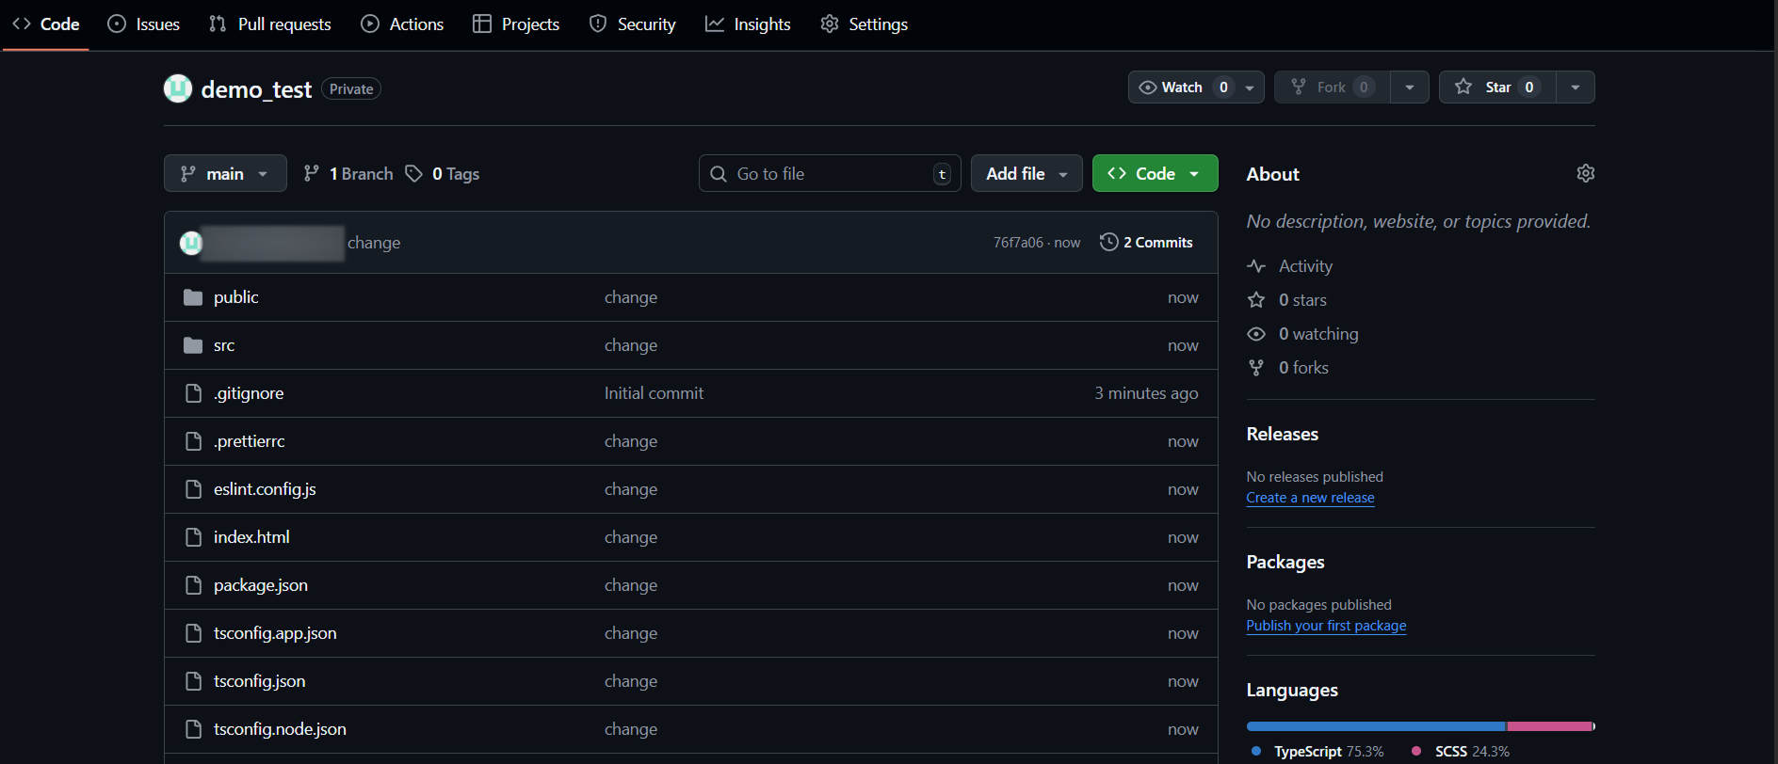Open the package.json file
This screenshot has width=1778, height=764.
(260, 585)
